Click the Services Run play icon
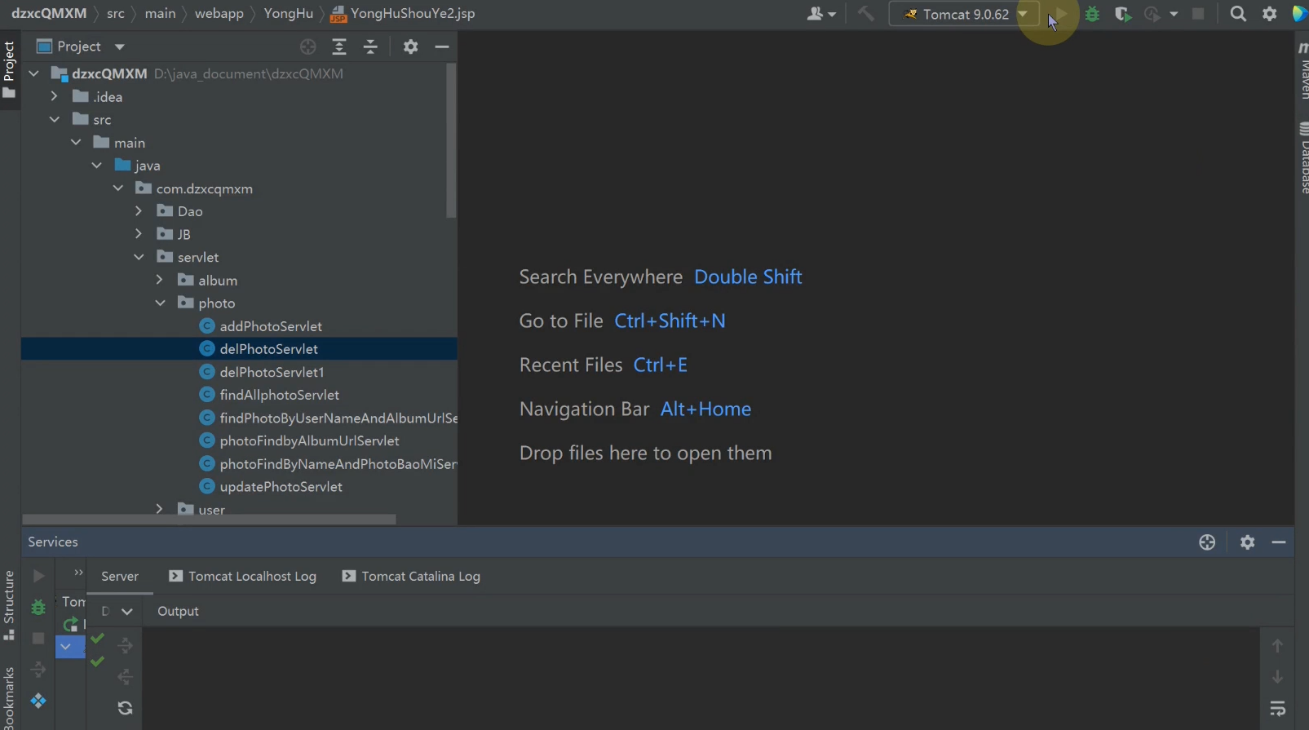Image resolution: width=1309 pixels, height=730 pixels. 38,576
